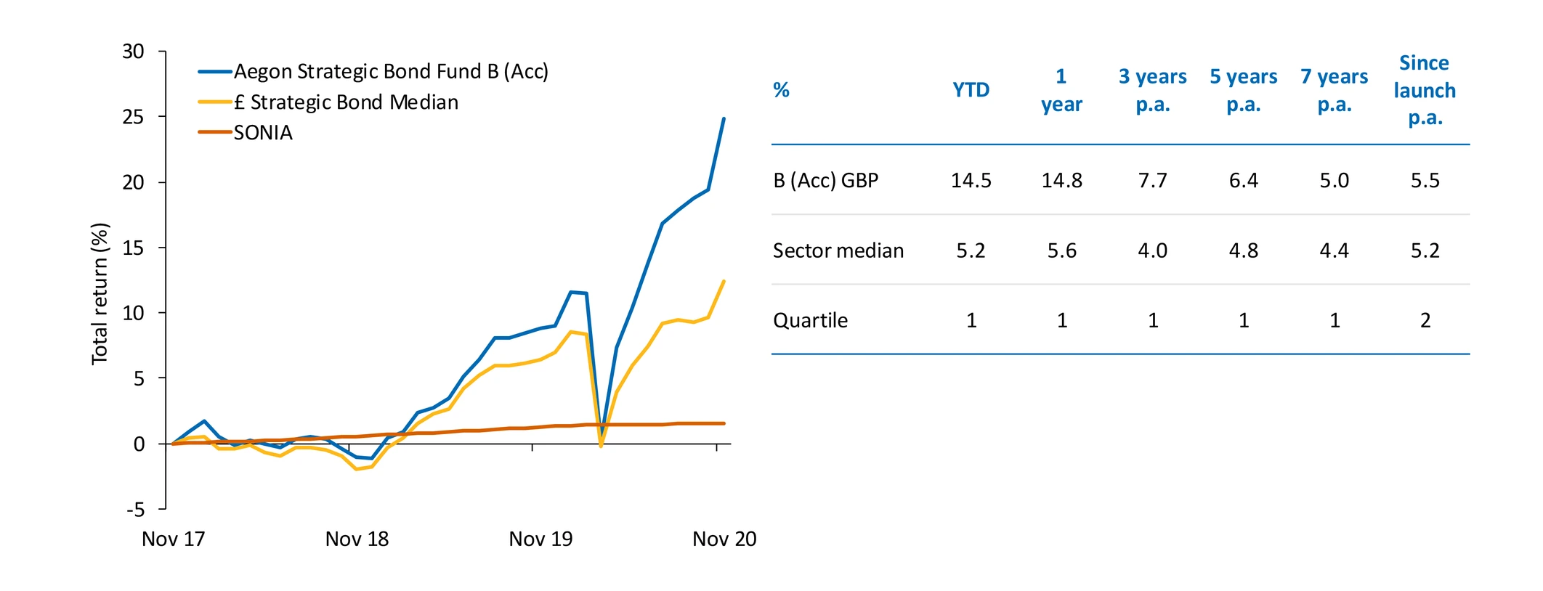
Task: Select the SONIA legend text
Action: tap(263, 133)
